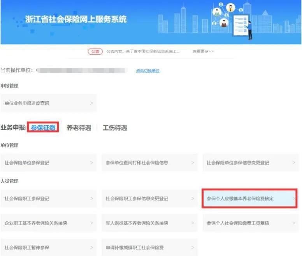Open 社会保险职工暂停参保
The width and height of the screenshot is (302, 256).
(48, 247)
